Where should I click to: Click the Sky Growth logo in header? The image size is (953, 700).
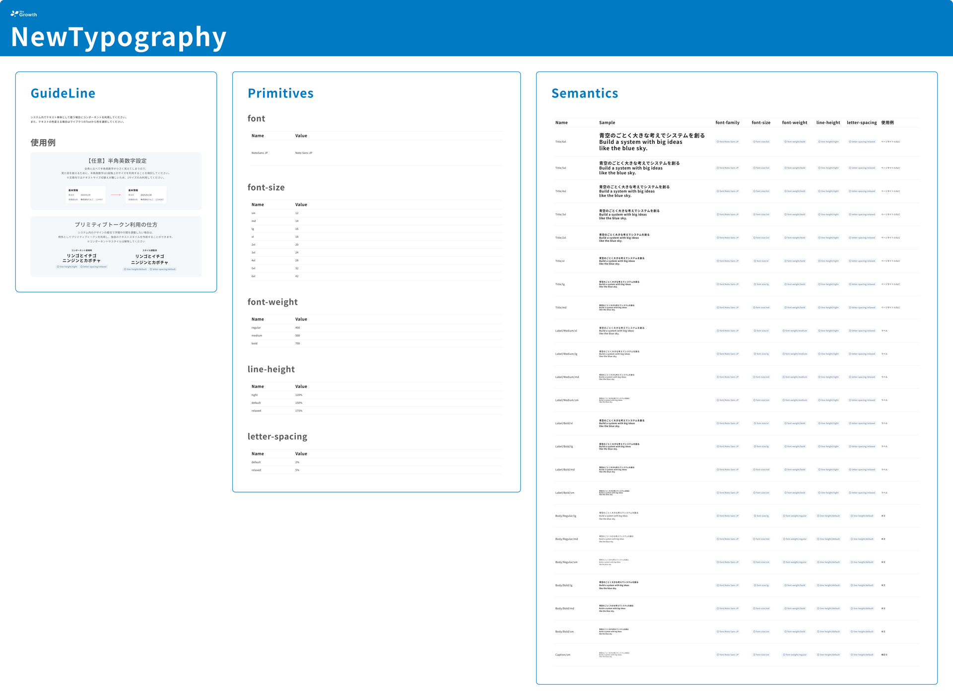click(x=23, y=13)
